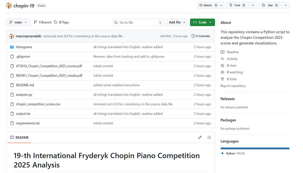Expand the Add file dropdown
Screen dimensions: 303x173
[177, 22]
